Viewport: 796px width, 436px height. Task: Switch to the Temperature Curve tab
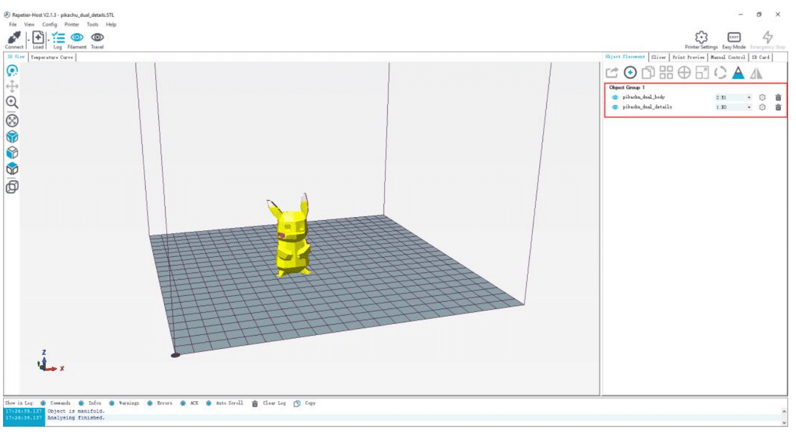(x=52, y=57)
